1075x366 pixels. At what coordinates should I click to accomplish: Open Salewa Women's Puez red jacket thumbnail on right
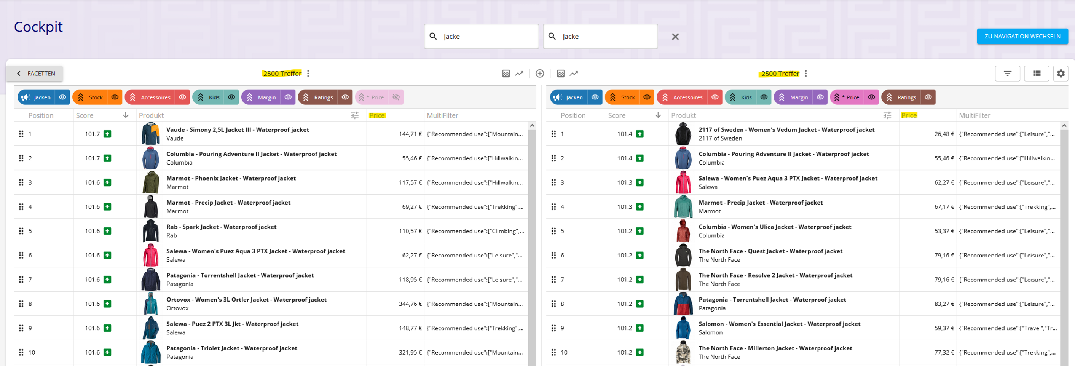coord(683,182)
